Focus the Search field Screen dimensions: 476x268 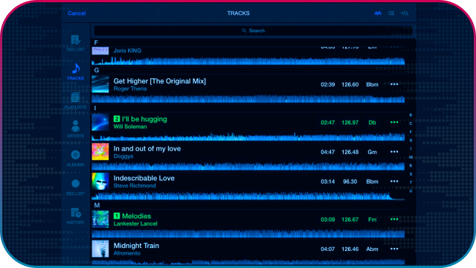(253, 31)
